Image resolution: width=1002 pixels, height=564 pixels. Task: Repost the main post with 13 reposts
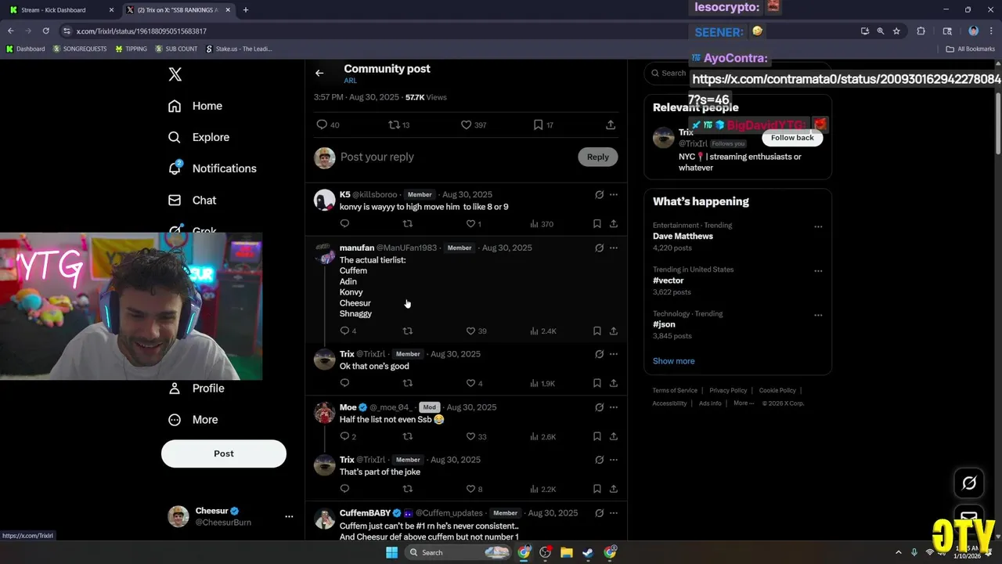(399, 125)
